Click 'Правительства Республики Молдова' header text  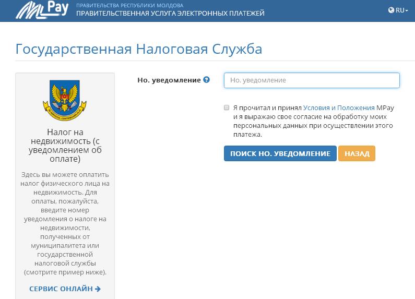pyautogui.click(x=129, y=5)
